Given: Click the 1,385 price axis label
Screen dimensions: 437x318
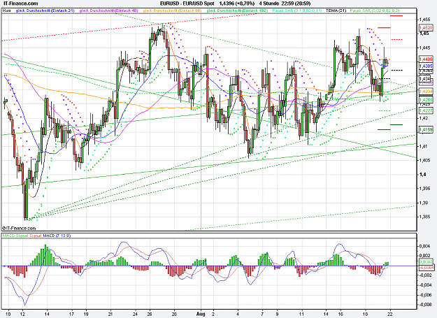Looking at the screenshot, I should pos(424,217).
